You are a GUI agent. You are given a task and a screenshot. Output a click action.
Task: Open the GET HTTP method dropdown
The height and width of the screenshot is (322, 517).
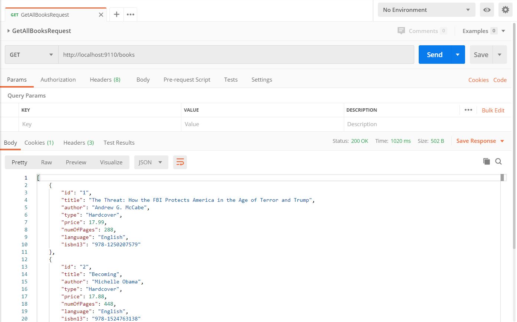[x=31, y=55]
